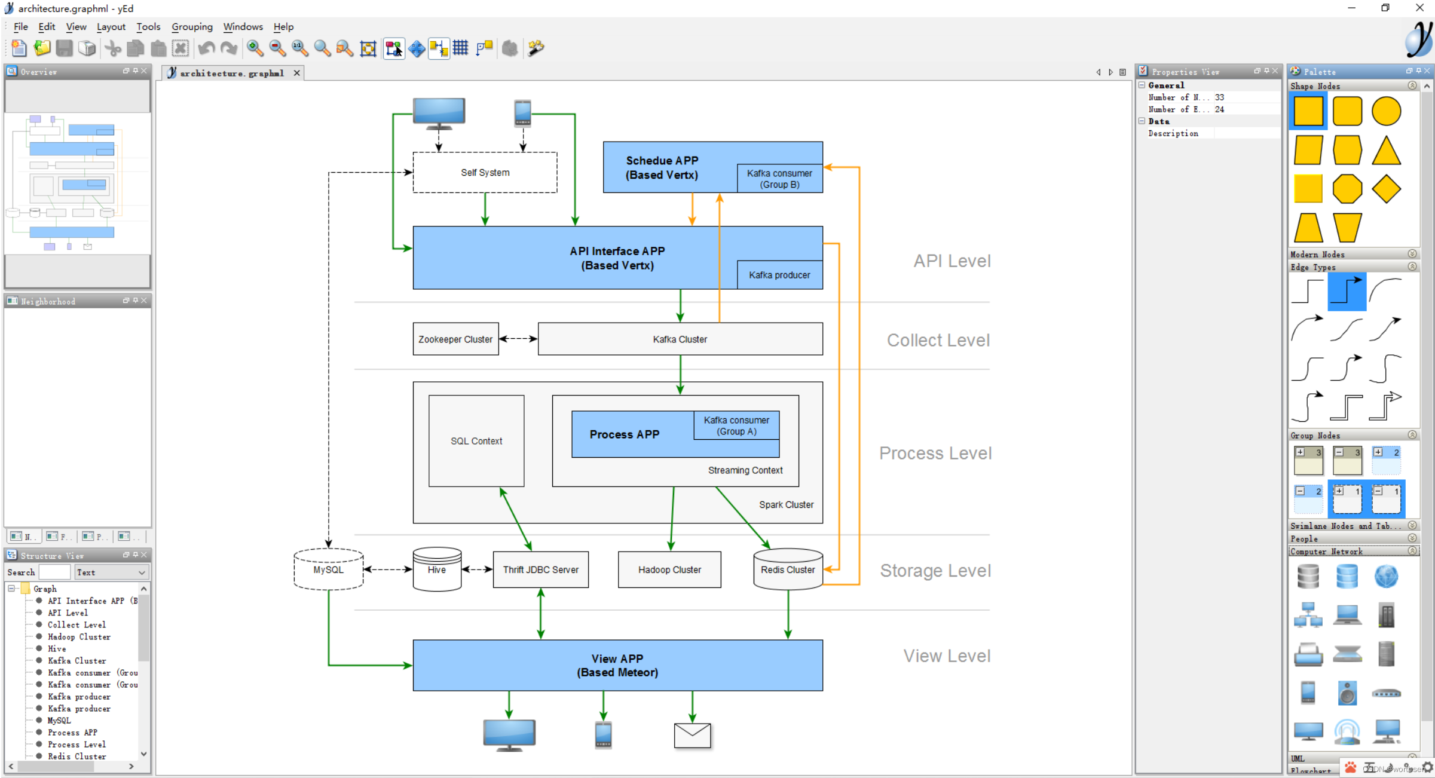Click the magic wand properties icon

coord(536,48)
